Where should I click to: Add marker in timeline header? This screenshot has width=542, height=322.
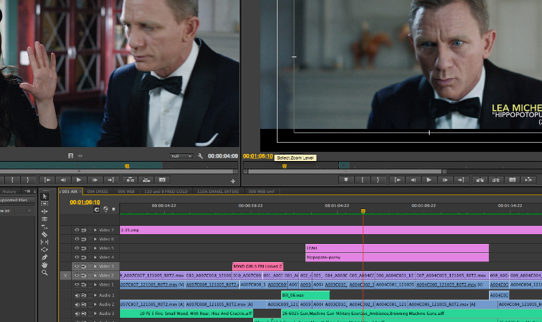pyautogui.click(x=114, y=209)
